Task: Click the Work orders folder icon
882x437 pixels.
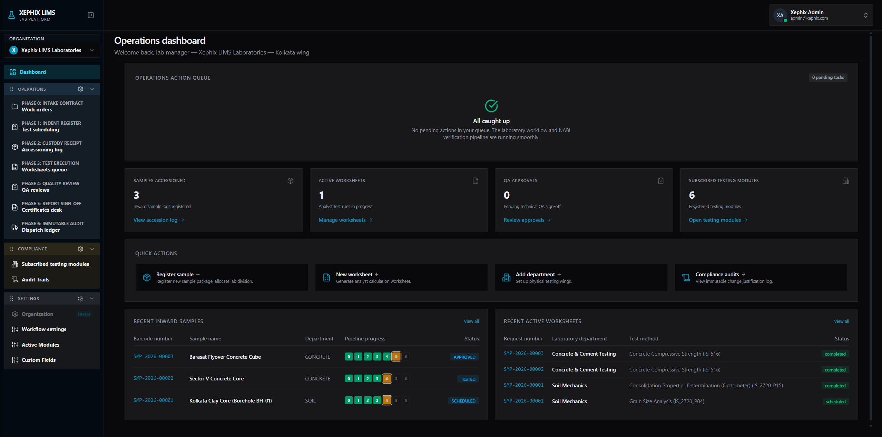Action: coord(15,106)
